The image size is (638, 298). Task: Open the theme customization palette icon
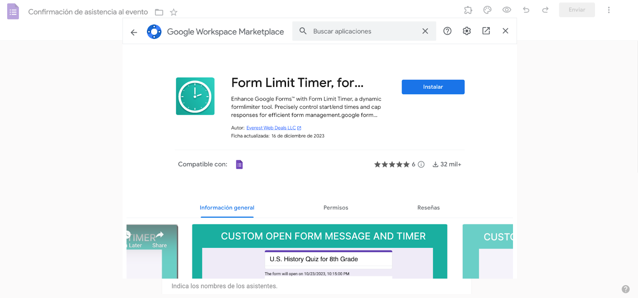[x=487, y=10]
